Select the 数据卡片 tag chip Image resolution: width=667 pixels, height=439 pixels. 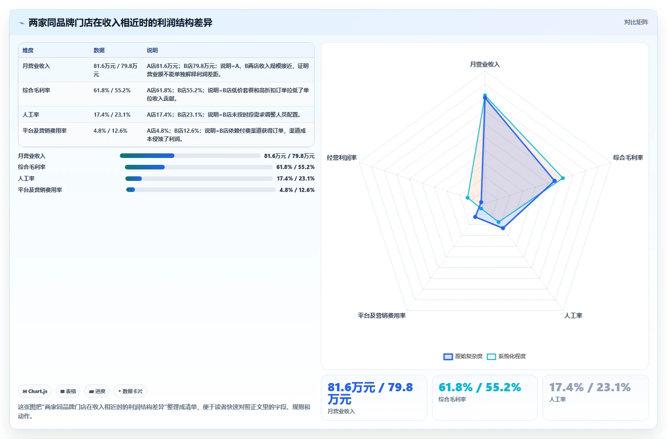(x=130, y=391)
